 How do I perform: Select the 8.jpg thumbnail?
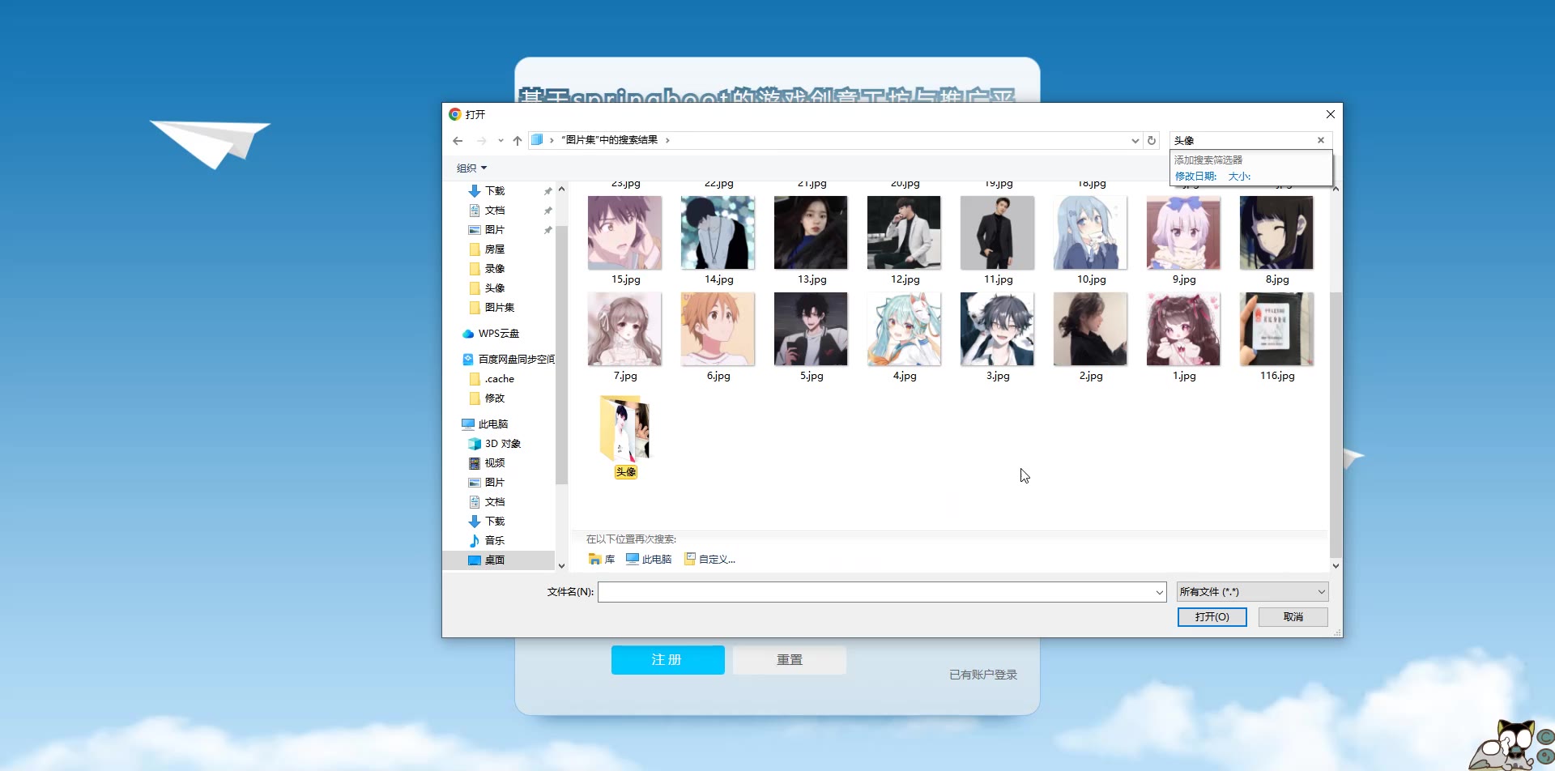(x=1276, y=232)
